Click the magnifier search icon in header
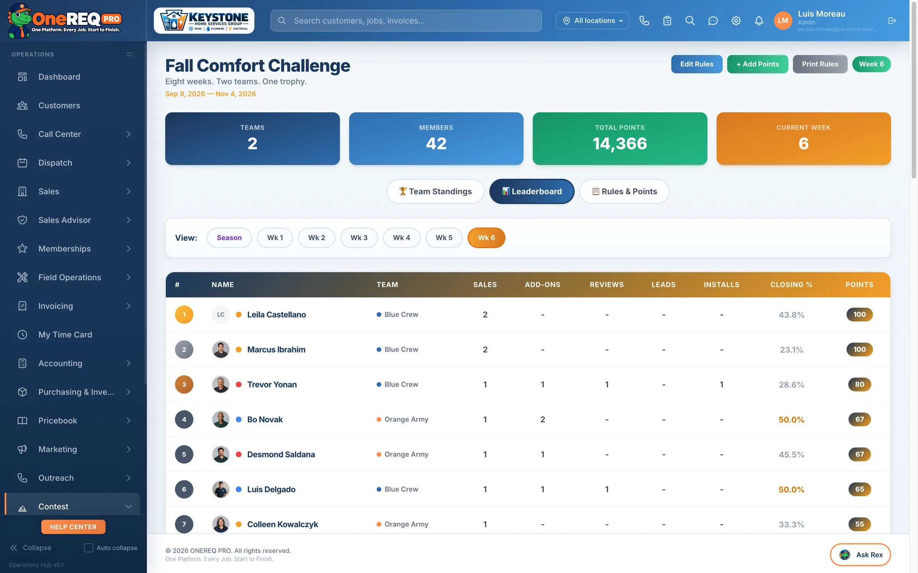Screen dimensions: 918x573 click(x=690, y=21)
